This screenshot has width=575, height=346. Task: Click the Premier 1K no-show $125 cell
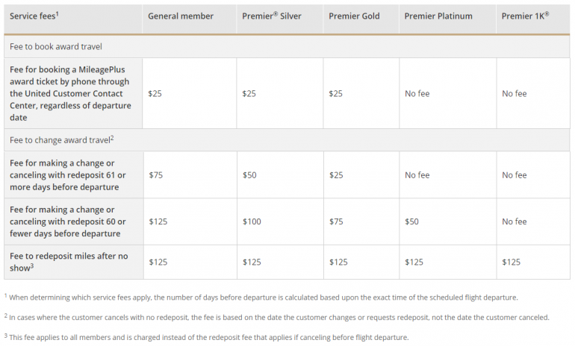511,262
